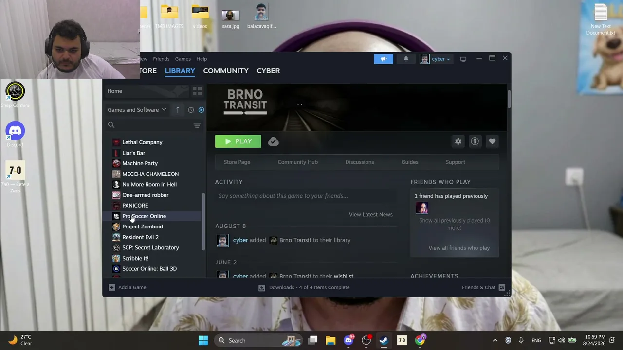Select MECCHA CHAMELEON in game list

click(x=154, y=174)
